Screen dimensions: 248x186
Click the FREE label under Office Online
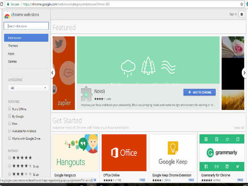pos(142,180)
